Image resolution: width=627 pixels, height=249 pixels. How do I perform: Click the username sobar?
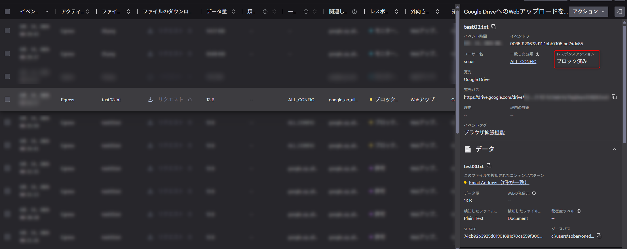(x=469, y=61)
